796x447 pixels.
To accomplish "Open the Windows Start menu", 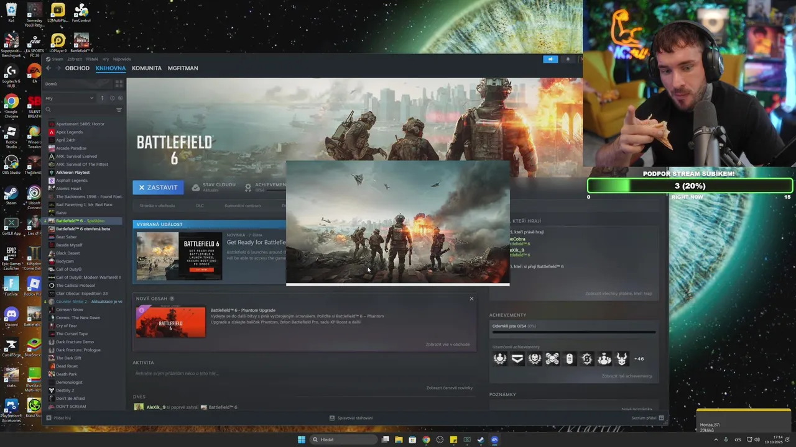I will [302, 440].
